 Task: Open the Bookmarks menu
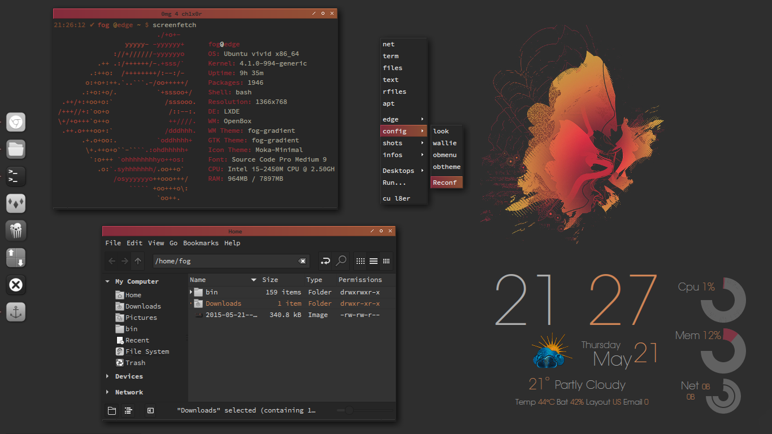click(201, 243)
